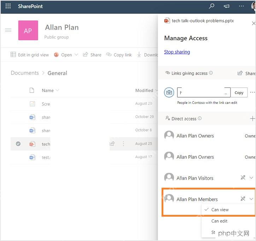This screenshot has height=241, width=256.
Task: Sort by Modified column header
Action: pos(146,90)
